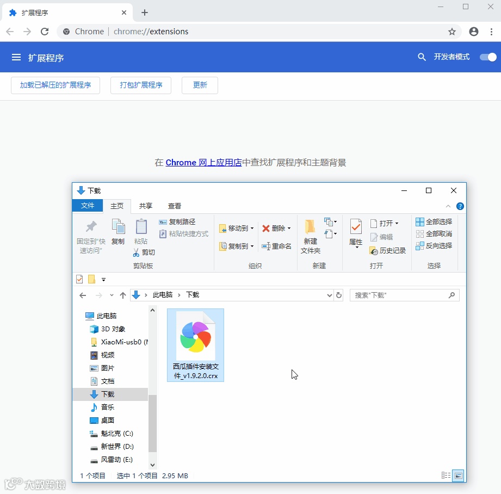
Task: Click the Pack extension button
Action: pos(141,85)
